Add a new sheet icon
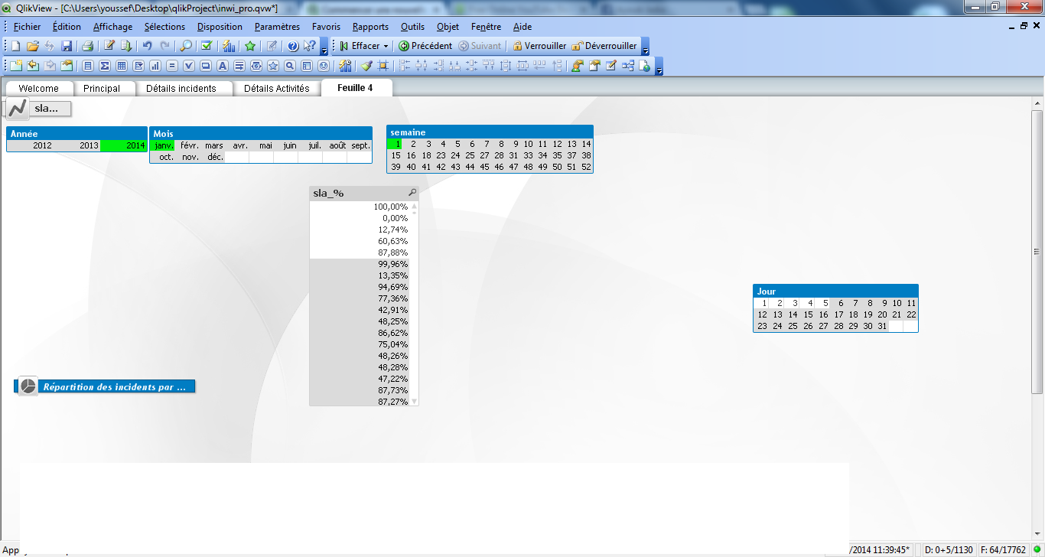The image size is (1045, 557). [16, 66]
